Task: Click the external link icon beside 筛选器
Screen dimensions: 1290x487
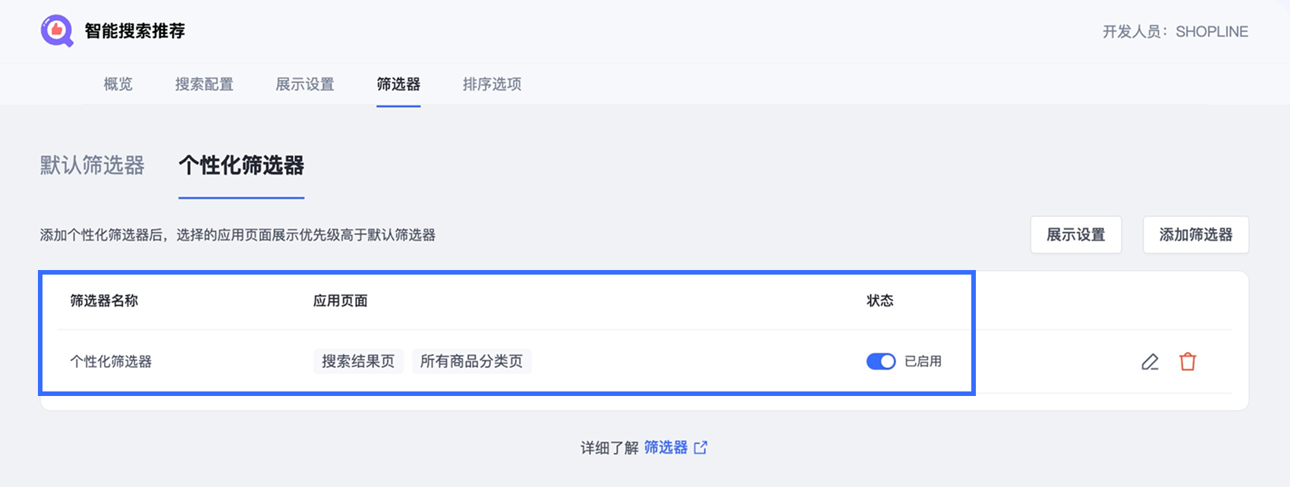Action: point(700,448)
